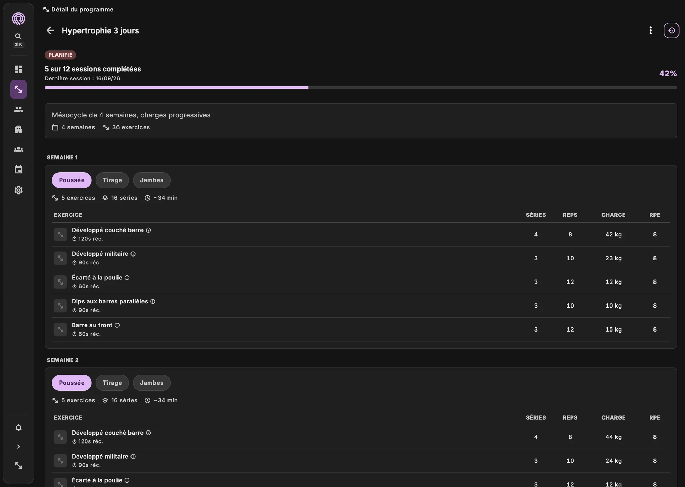
Task: Expand the sidebar with the chevron arrow
Action: coord(18,447)
